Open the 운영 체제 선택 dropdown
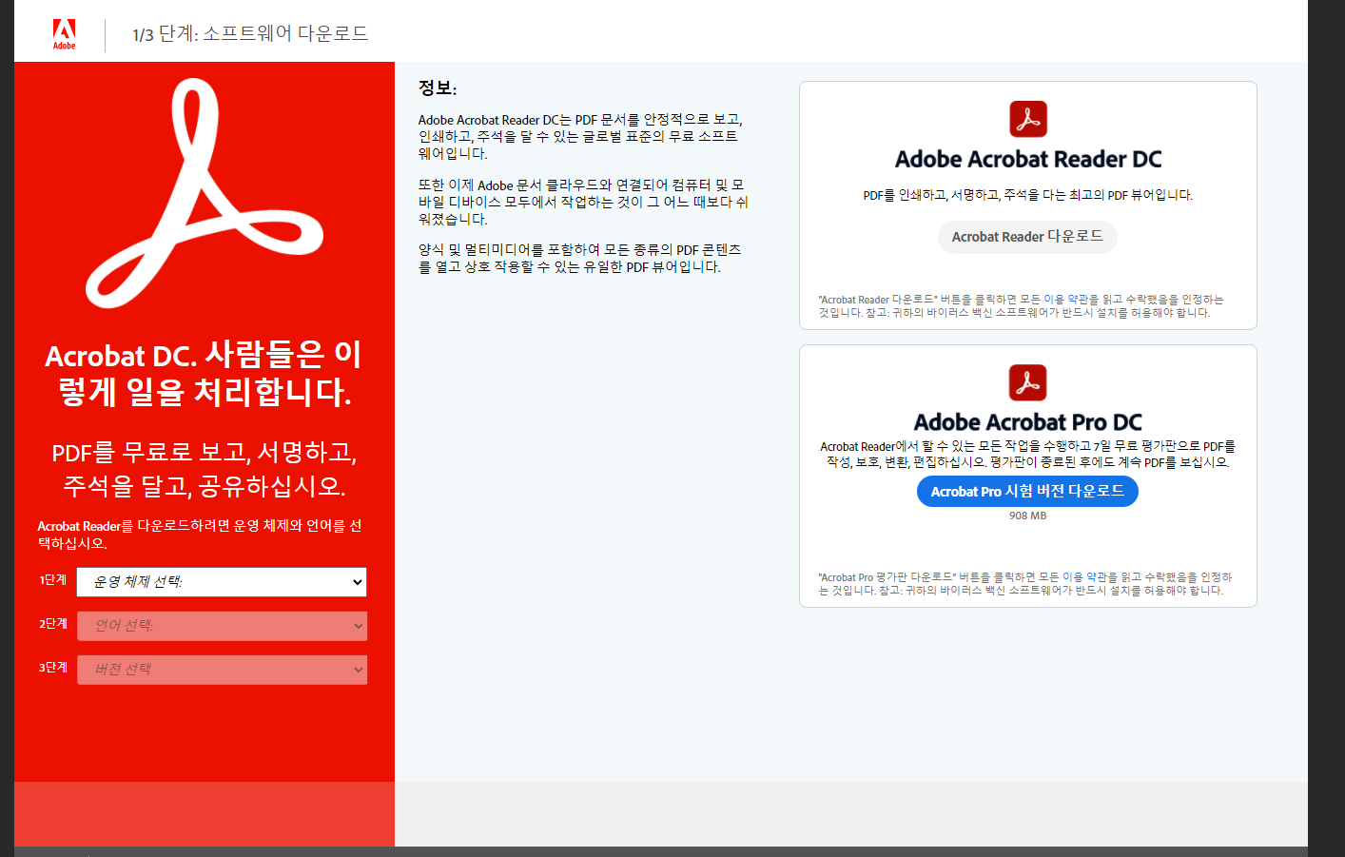 click(222, 582)
